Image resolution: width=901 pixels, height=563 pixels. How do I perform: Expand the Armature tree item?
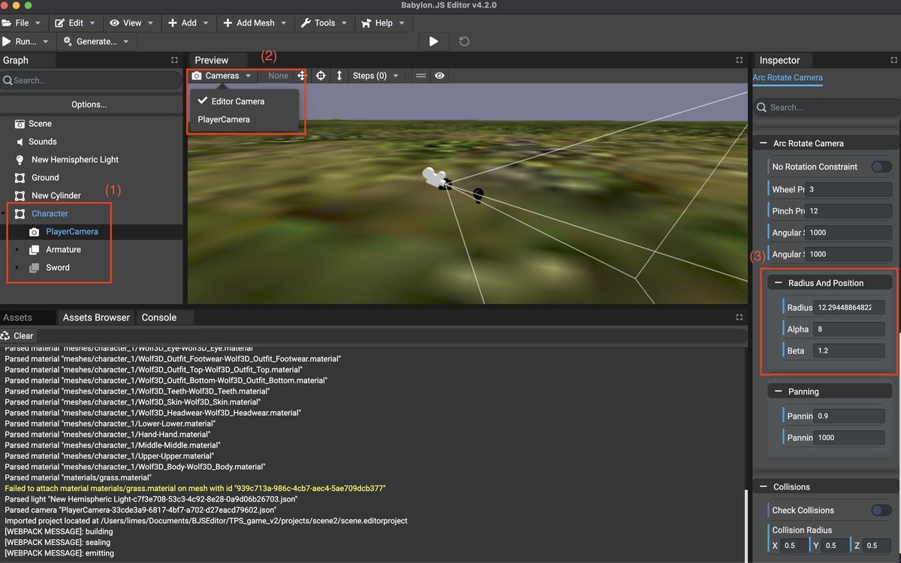pyautogui.click(x=19, y=249)
